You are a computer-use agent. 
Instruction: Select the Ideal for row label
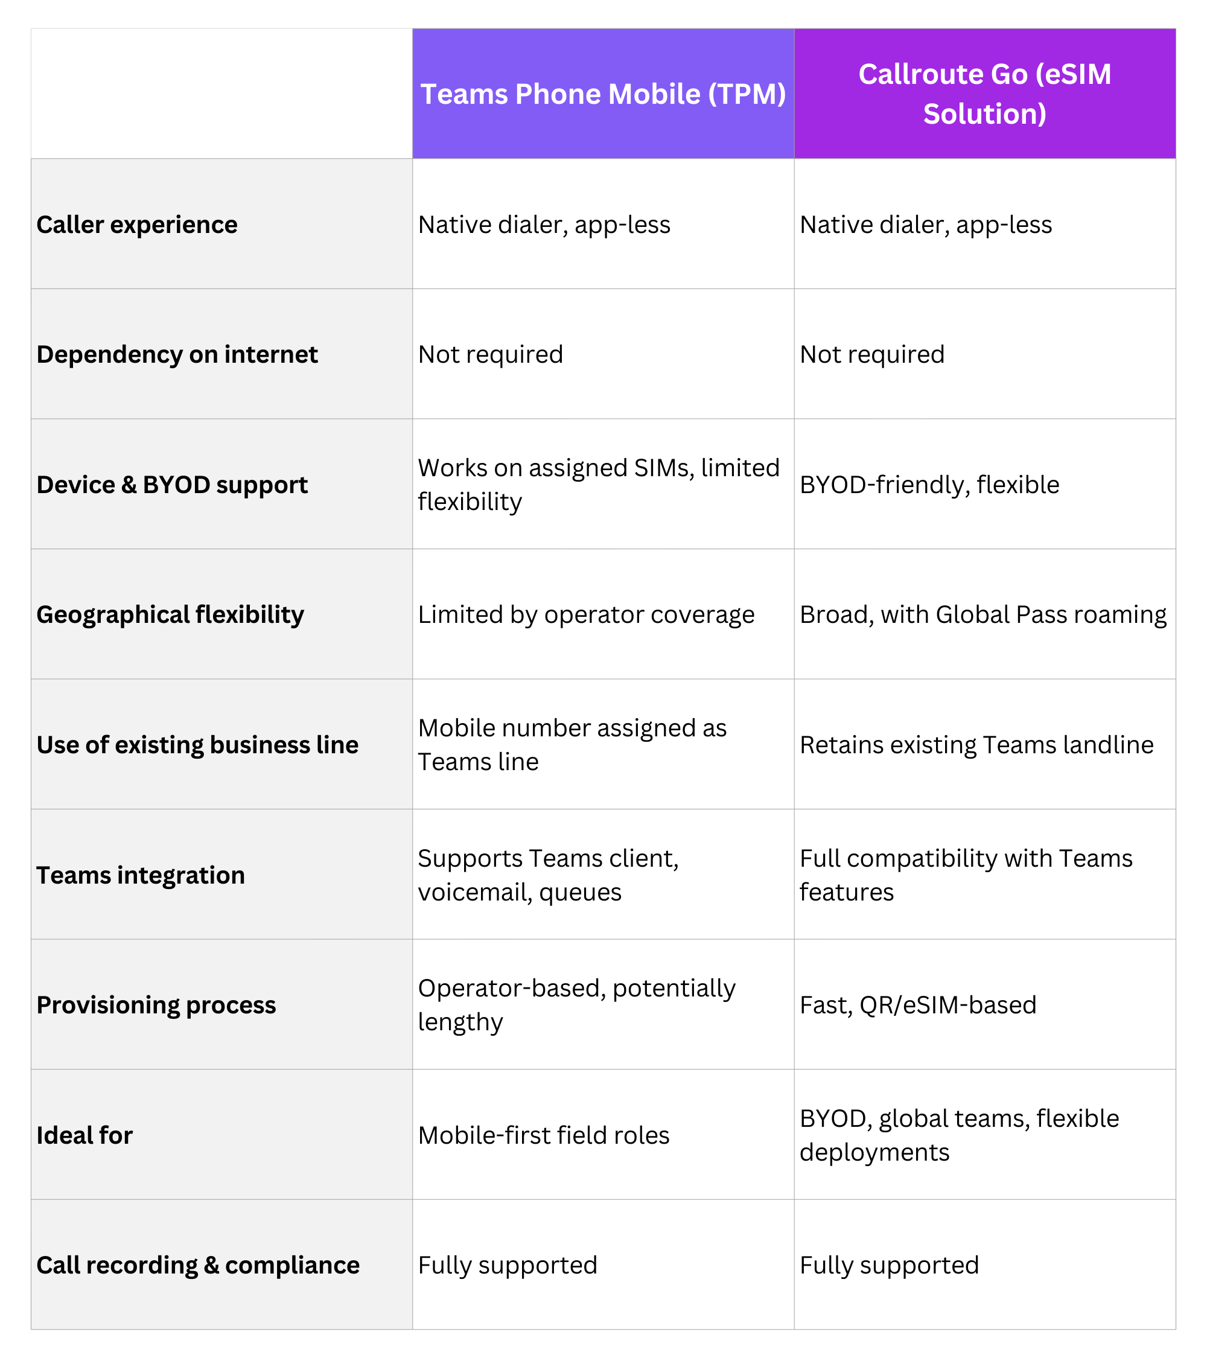click(84, 1135)
